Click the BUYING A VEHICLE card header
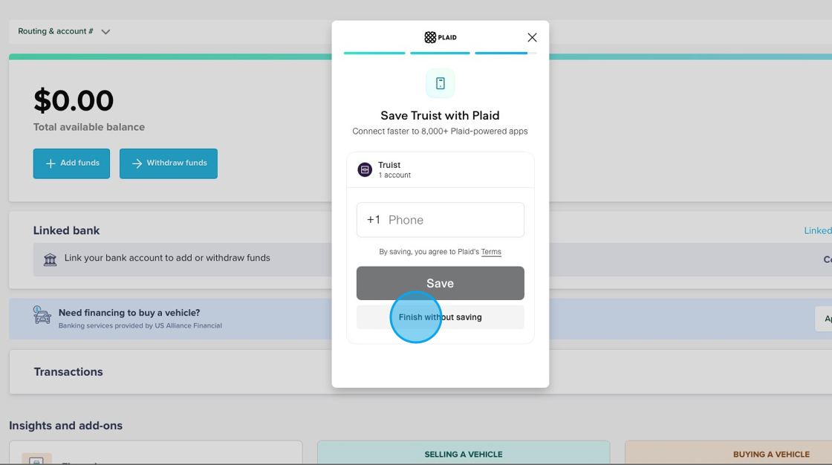 pos(771,454)
